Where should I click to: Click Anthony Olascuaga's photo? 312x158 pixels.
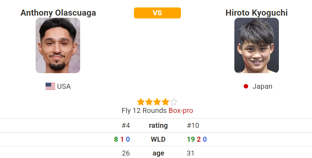coord(58,45)
